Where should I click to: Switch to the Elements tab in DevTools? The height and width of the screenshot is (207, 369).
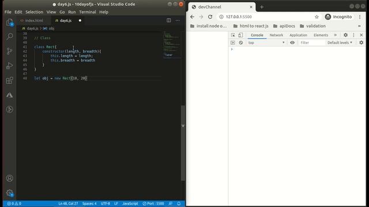[x=321, y=35]
